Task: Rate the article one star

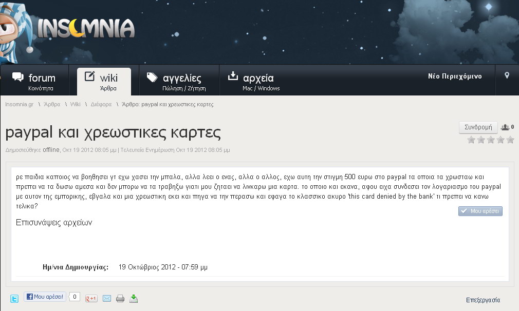Action: [471, 140]
